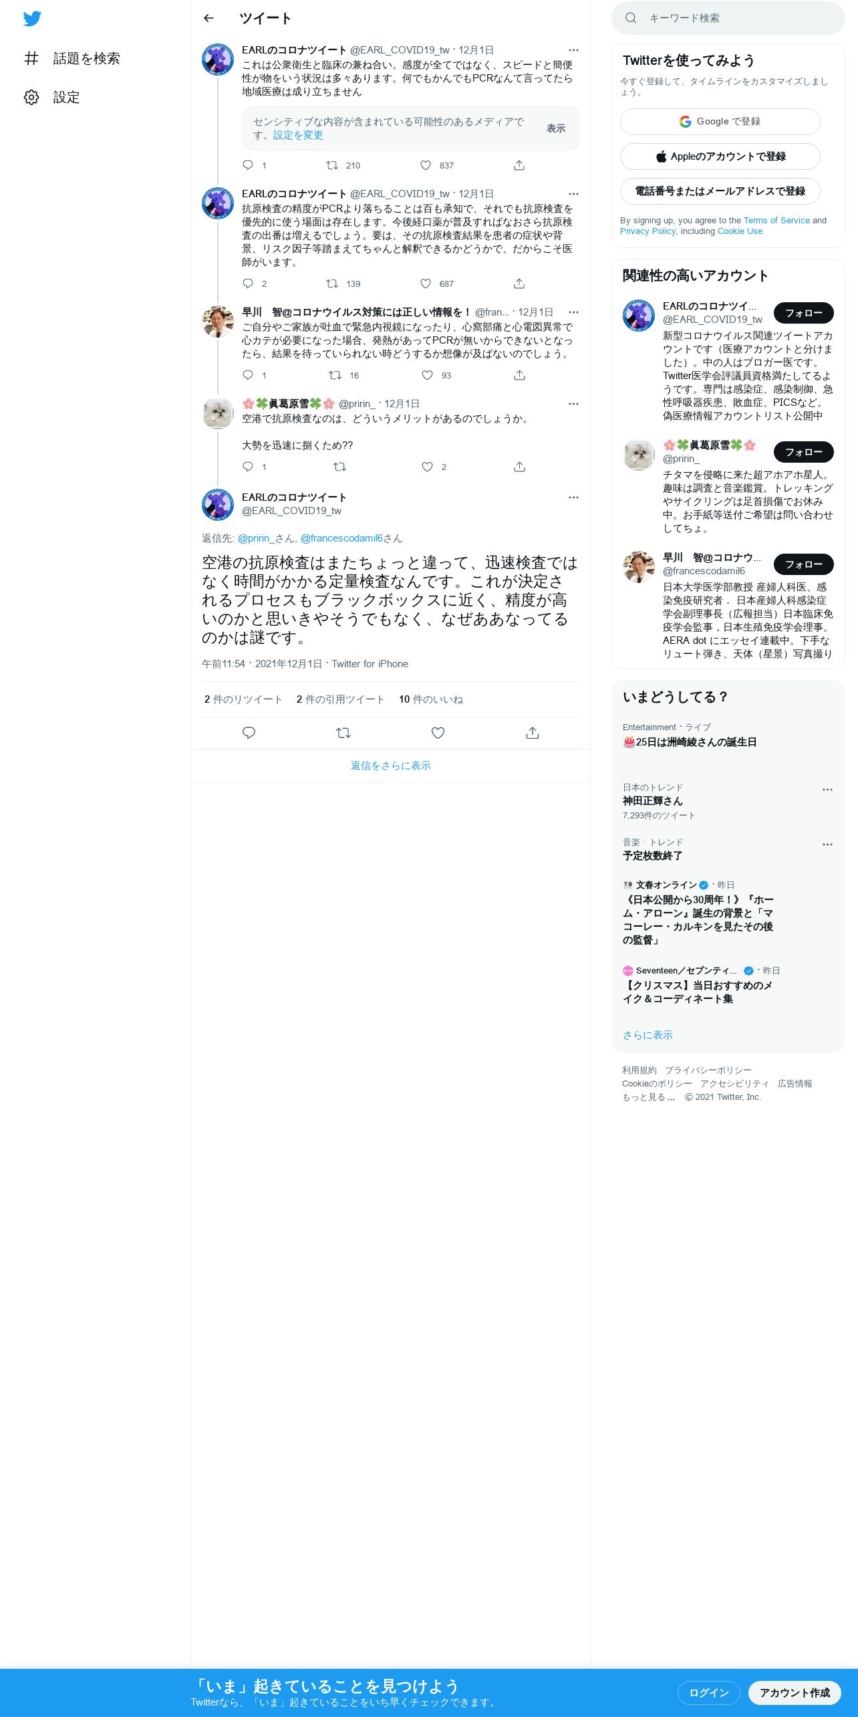This screenshot has width=858, height=1717.
Task: Click 表示 to reveal sensitive media
Action: click(x=556, y=128)
